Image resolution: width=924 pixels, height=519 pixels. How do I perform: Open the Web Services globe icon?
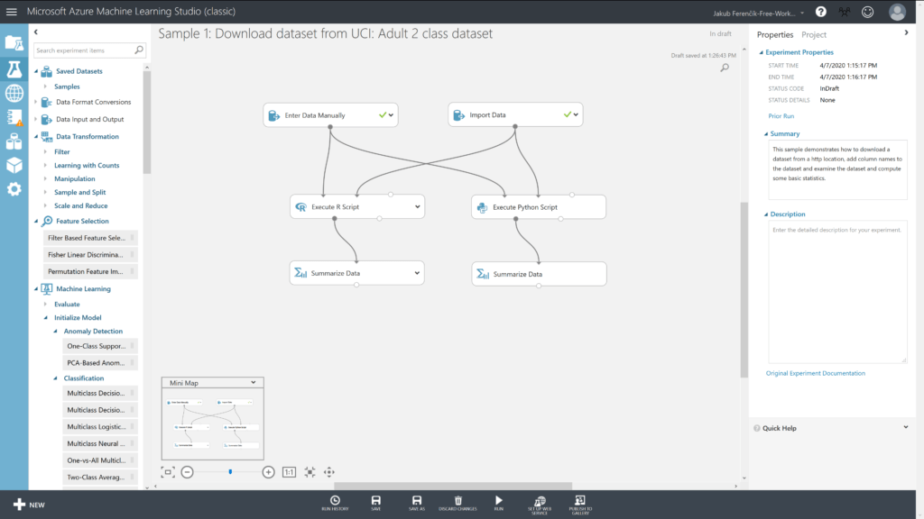14,93
